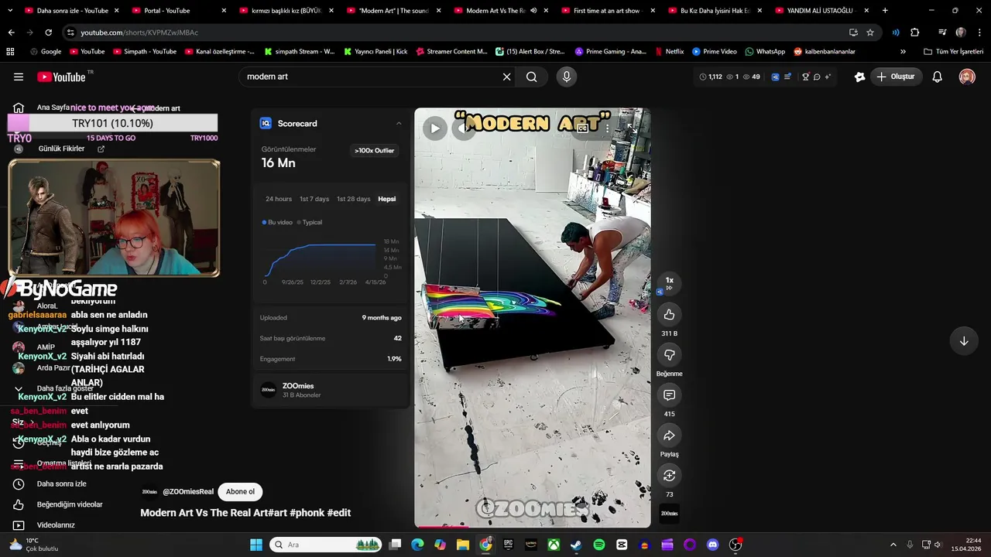991x557 pixels.
Task: Open the Netflix bookmark
Action: click(669, 52)
